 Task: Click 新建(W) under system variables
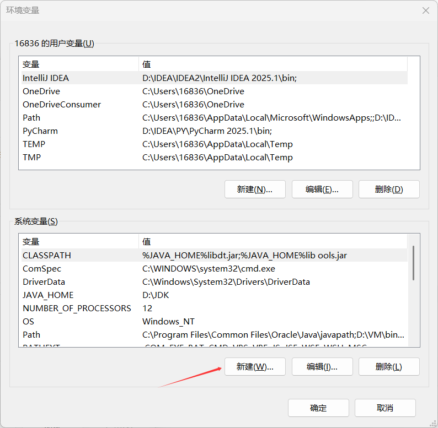click(x=255, y=366)
